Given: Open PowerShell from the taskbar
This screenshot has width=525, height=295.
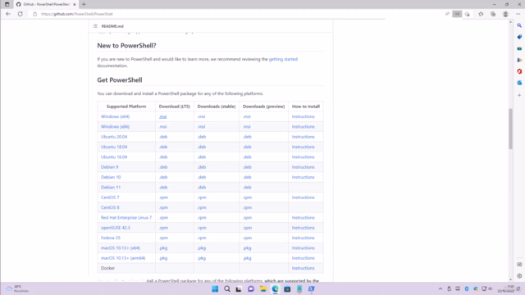Looking at the screenshot, I should pos(312,289).
